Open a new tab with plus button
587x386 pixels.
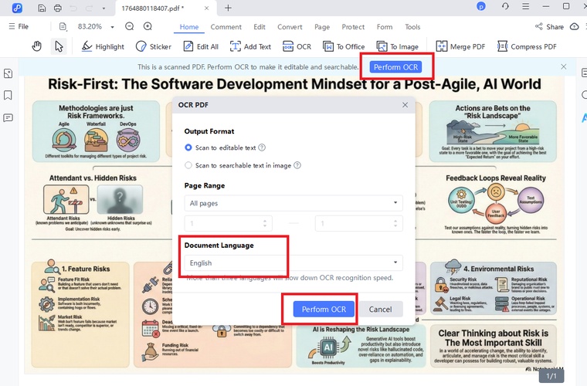point(228,8)
